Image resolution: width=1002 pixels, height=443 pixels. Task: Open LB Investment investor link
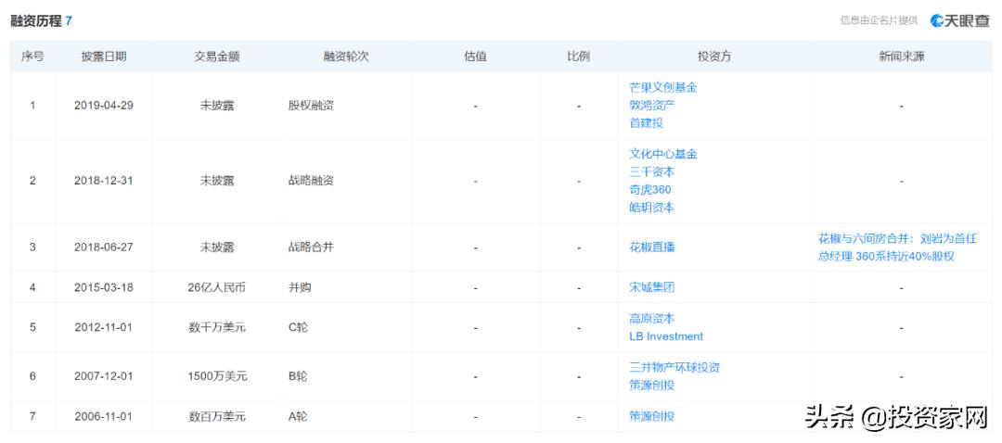tap(666, 335)
